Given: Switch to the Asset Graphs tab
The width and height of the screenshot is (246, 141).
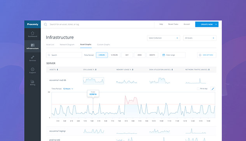Looking at the screenshot, I should (85, 44).
